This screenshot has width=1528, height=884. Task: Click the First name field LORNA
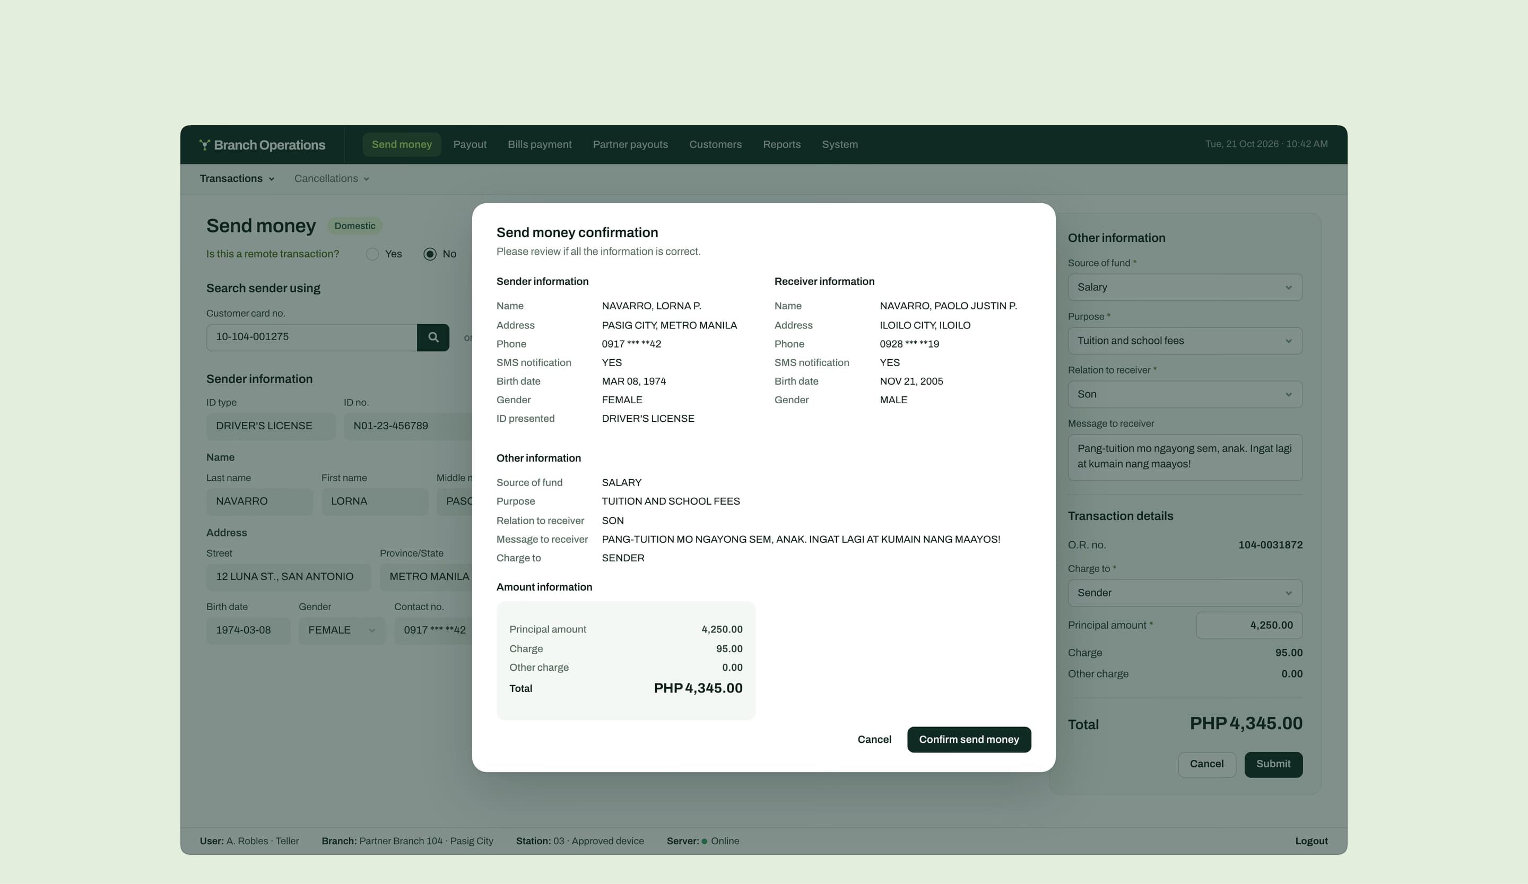[375, 501]
